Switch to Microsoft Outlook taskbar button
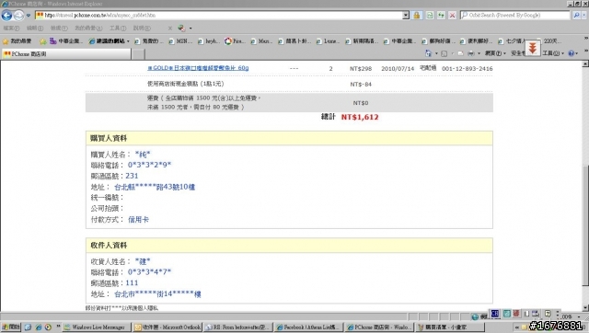Viewport: 589px width, 333px height. coord(167,327)
